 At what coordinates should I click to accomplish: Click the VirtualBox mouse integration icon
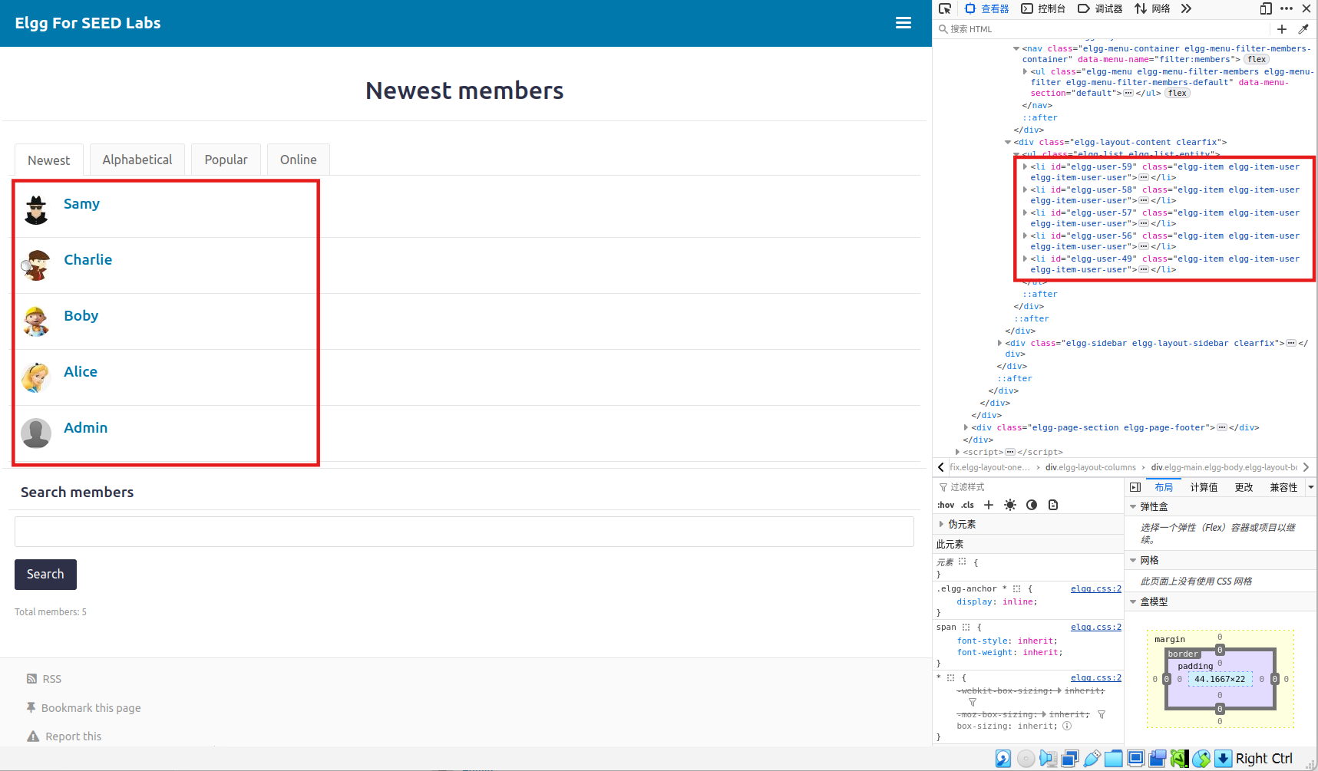coord(1201,759)
